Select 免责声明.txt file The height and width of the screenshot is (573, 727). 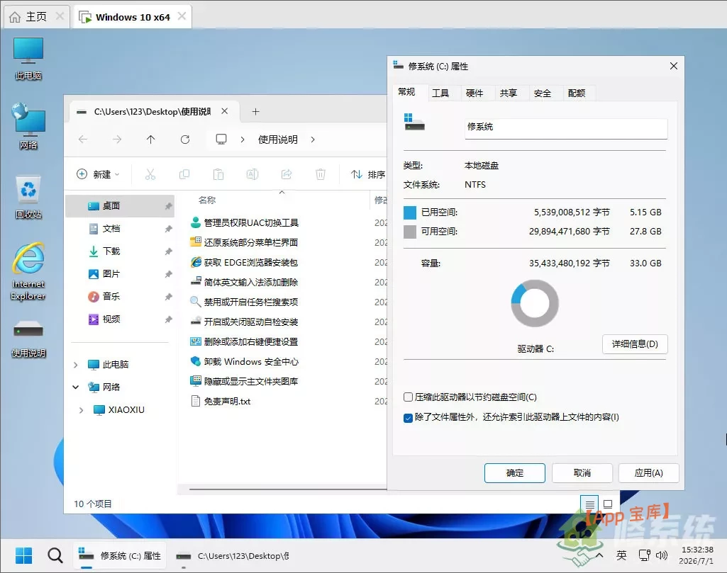(x=221, y=402)
